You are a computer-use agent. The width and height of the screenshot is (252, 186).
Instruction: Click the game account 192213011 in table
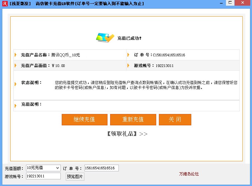165,66
